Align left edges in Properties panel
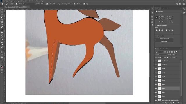 [x=157, y=30]
